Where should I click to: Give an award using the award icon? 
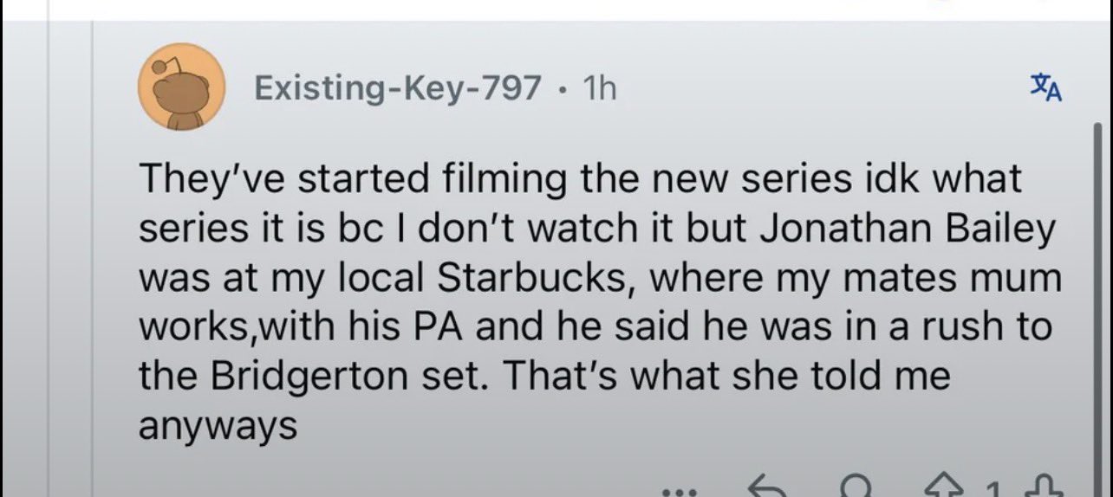pyautogui.click(x=858, y=489)
